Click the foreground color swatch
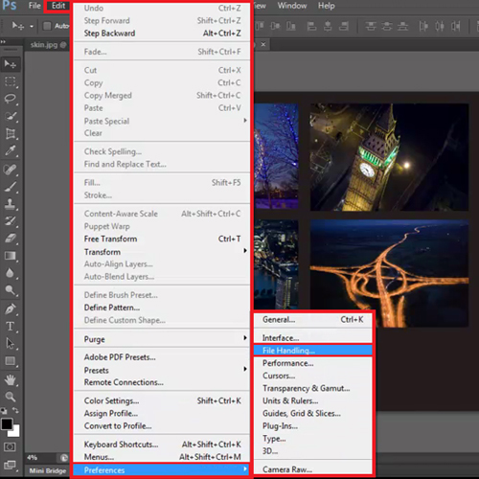The width and height of the screenshot is (479, 479). point(7,424)
